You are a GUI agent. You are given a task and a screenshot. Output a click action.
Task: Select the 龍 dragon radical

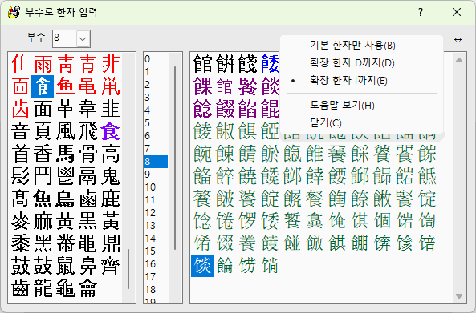point(43,288)
